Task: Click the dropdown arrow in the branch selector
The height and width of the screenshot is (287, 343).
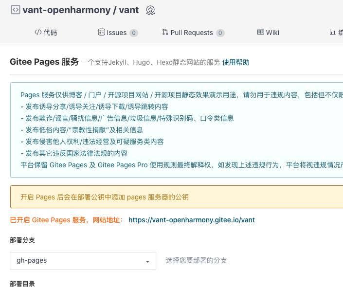Action: point(147,261)
